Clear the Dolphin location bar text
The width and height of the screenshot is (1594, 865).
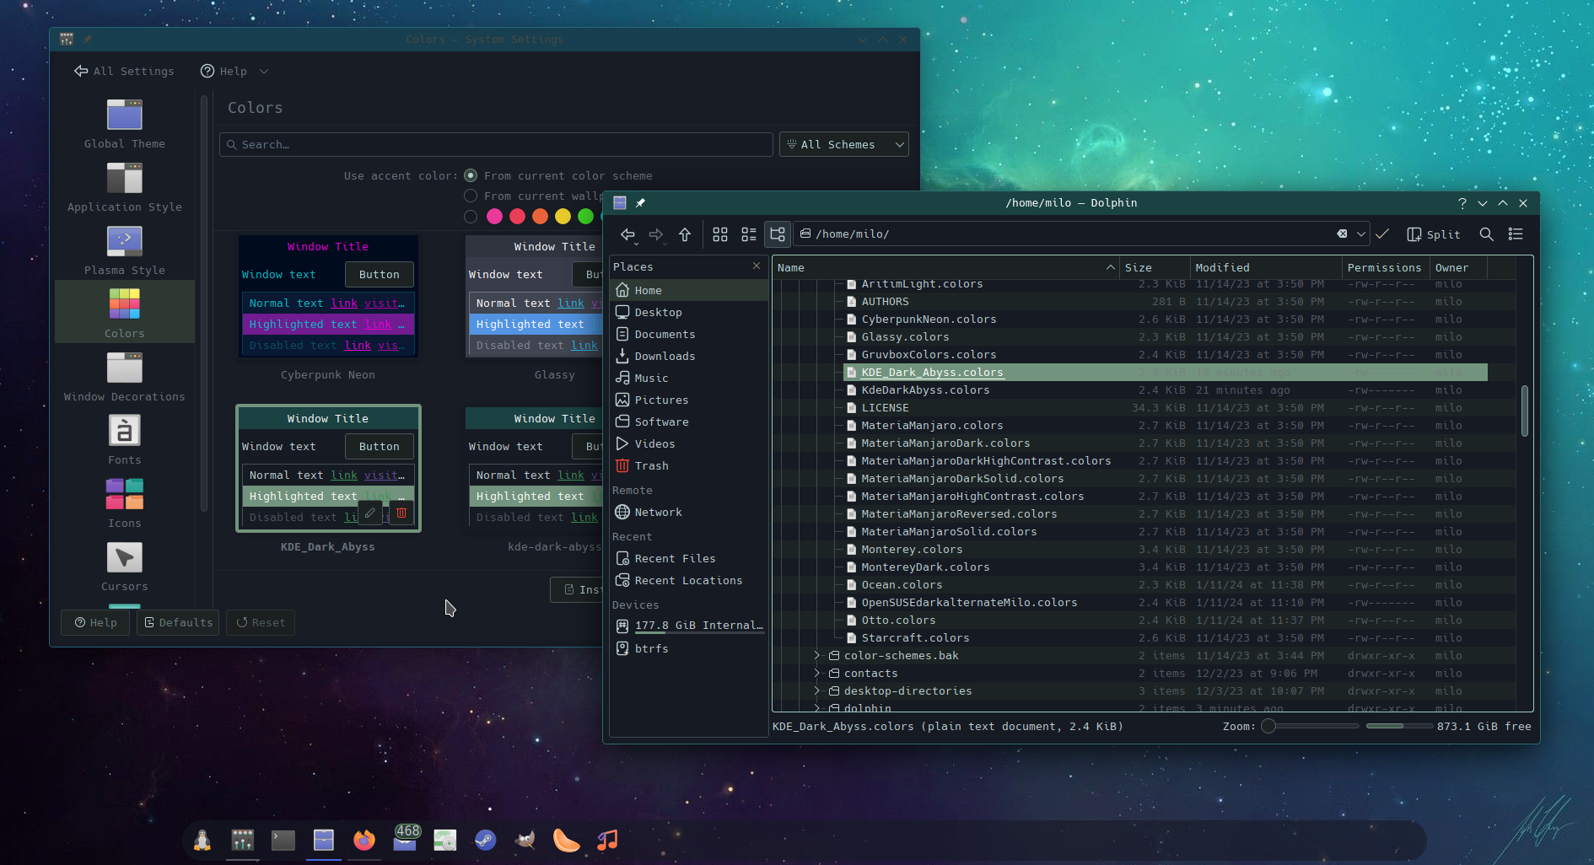pos(1342,234)
